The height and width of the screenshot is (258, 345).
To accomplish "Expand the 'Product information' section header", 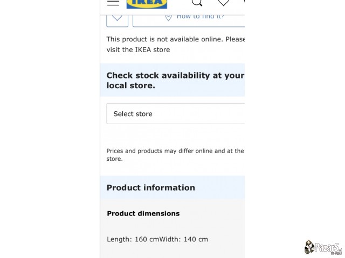I will coord(172,188).
